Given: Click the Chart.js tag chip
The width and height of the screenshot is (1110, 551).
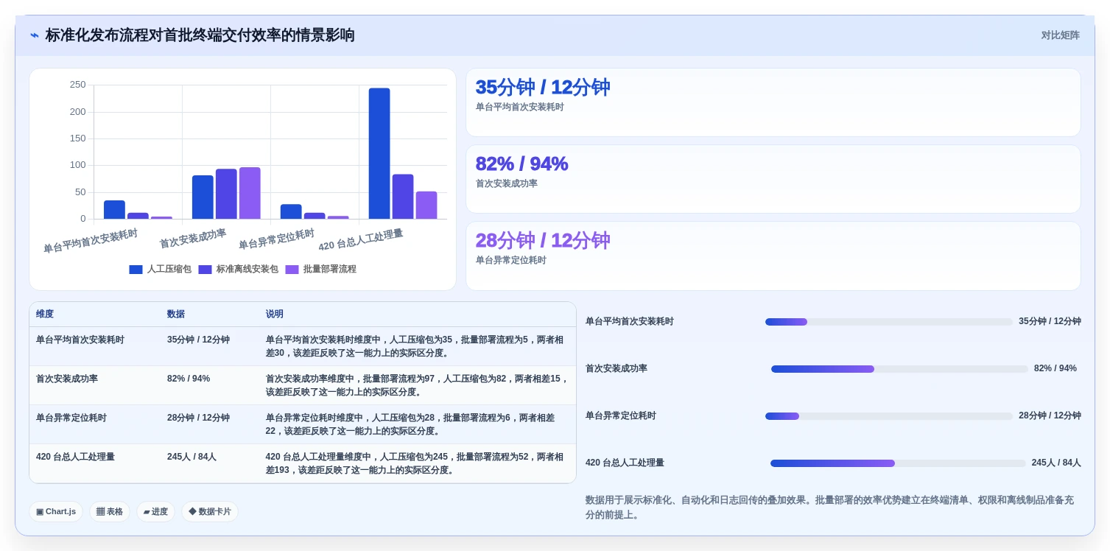Looking at the screenshot, I should pos(56,511).
